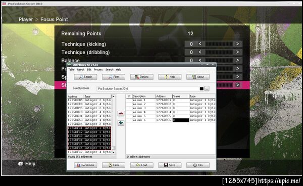This screenshot has width=303, height=186.
Task: Decrease Technique (kicking) with left arrow
Action: click(x=200, y=44)
